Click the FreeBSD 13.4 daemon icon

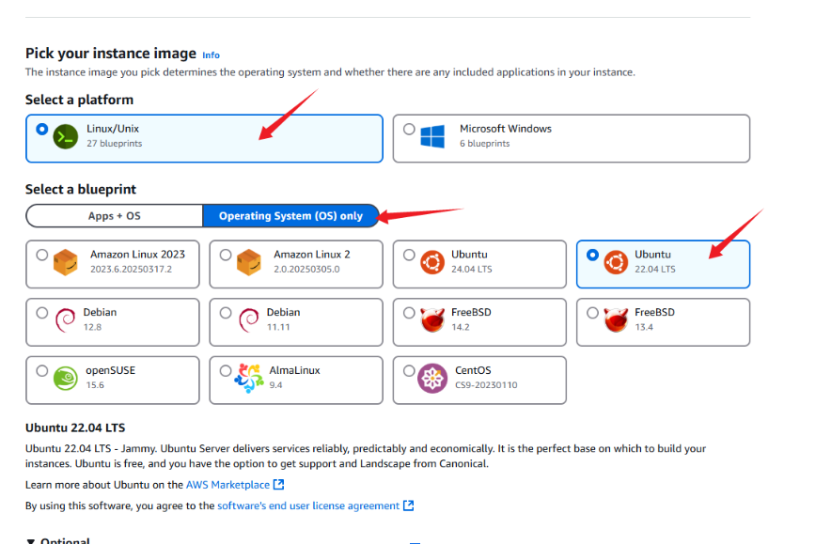[x=616, y=320]
